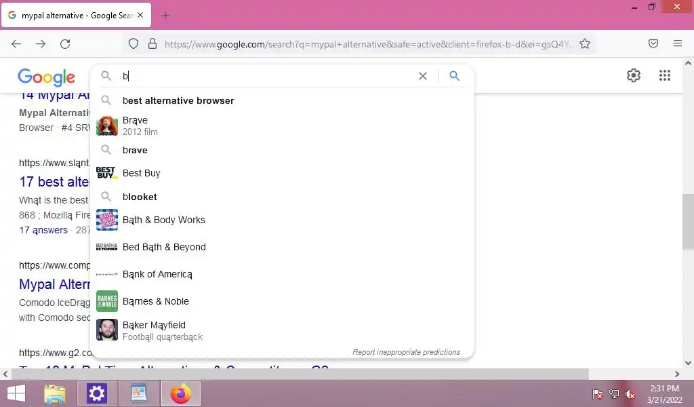Viewport: 694px width, 407px height.
Task: Click the Google logo
Action: tap(47, 77)
